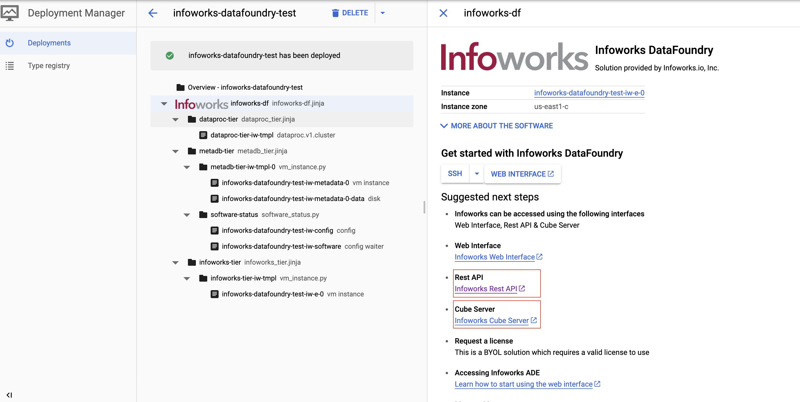Click the metadb-tier-iw-tmpl-0 folder icon
Screen dimensions: 800x402
(x=203, y=167)
